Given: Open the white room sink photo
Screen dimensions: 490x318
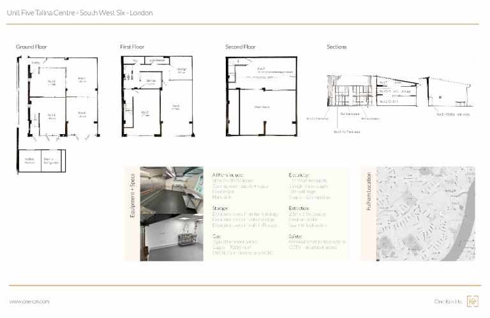Looking at the screenshot, I should pos(172,238).
